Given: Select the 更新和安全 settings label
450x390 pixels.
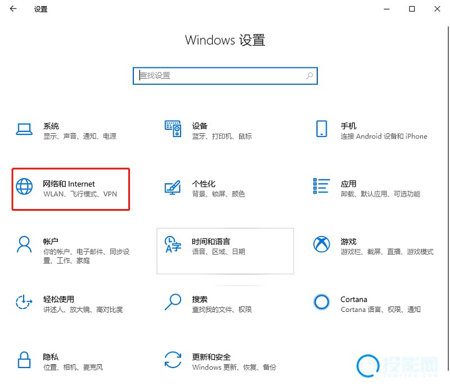Looking at the screenshot, I should pyautogui.click(x=211, y=357).
